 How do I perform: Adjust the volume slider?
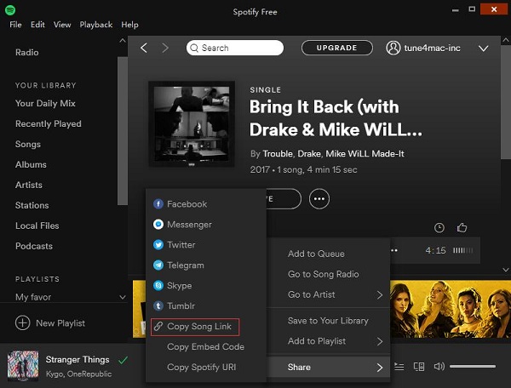473,367
